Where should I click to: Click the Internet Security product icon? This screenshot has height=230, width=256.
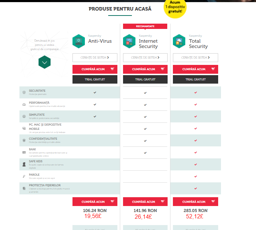(129, 41)
